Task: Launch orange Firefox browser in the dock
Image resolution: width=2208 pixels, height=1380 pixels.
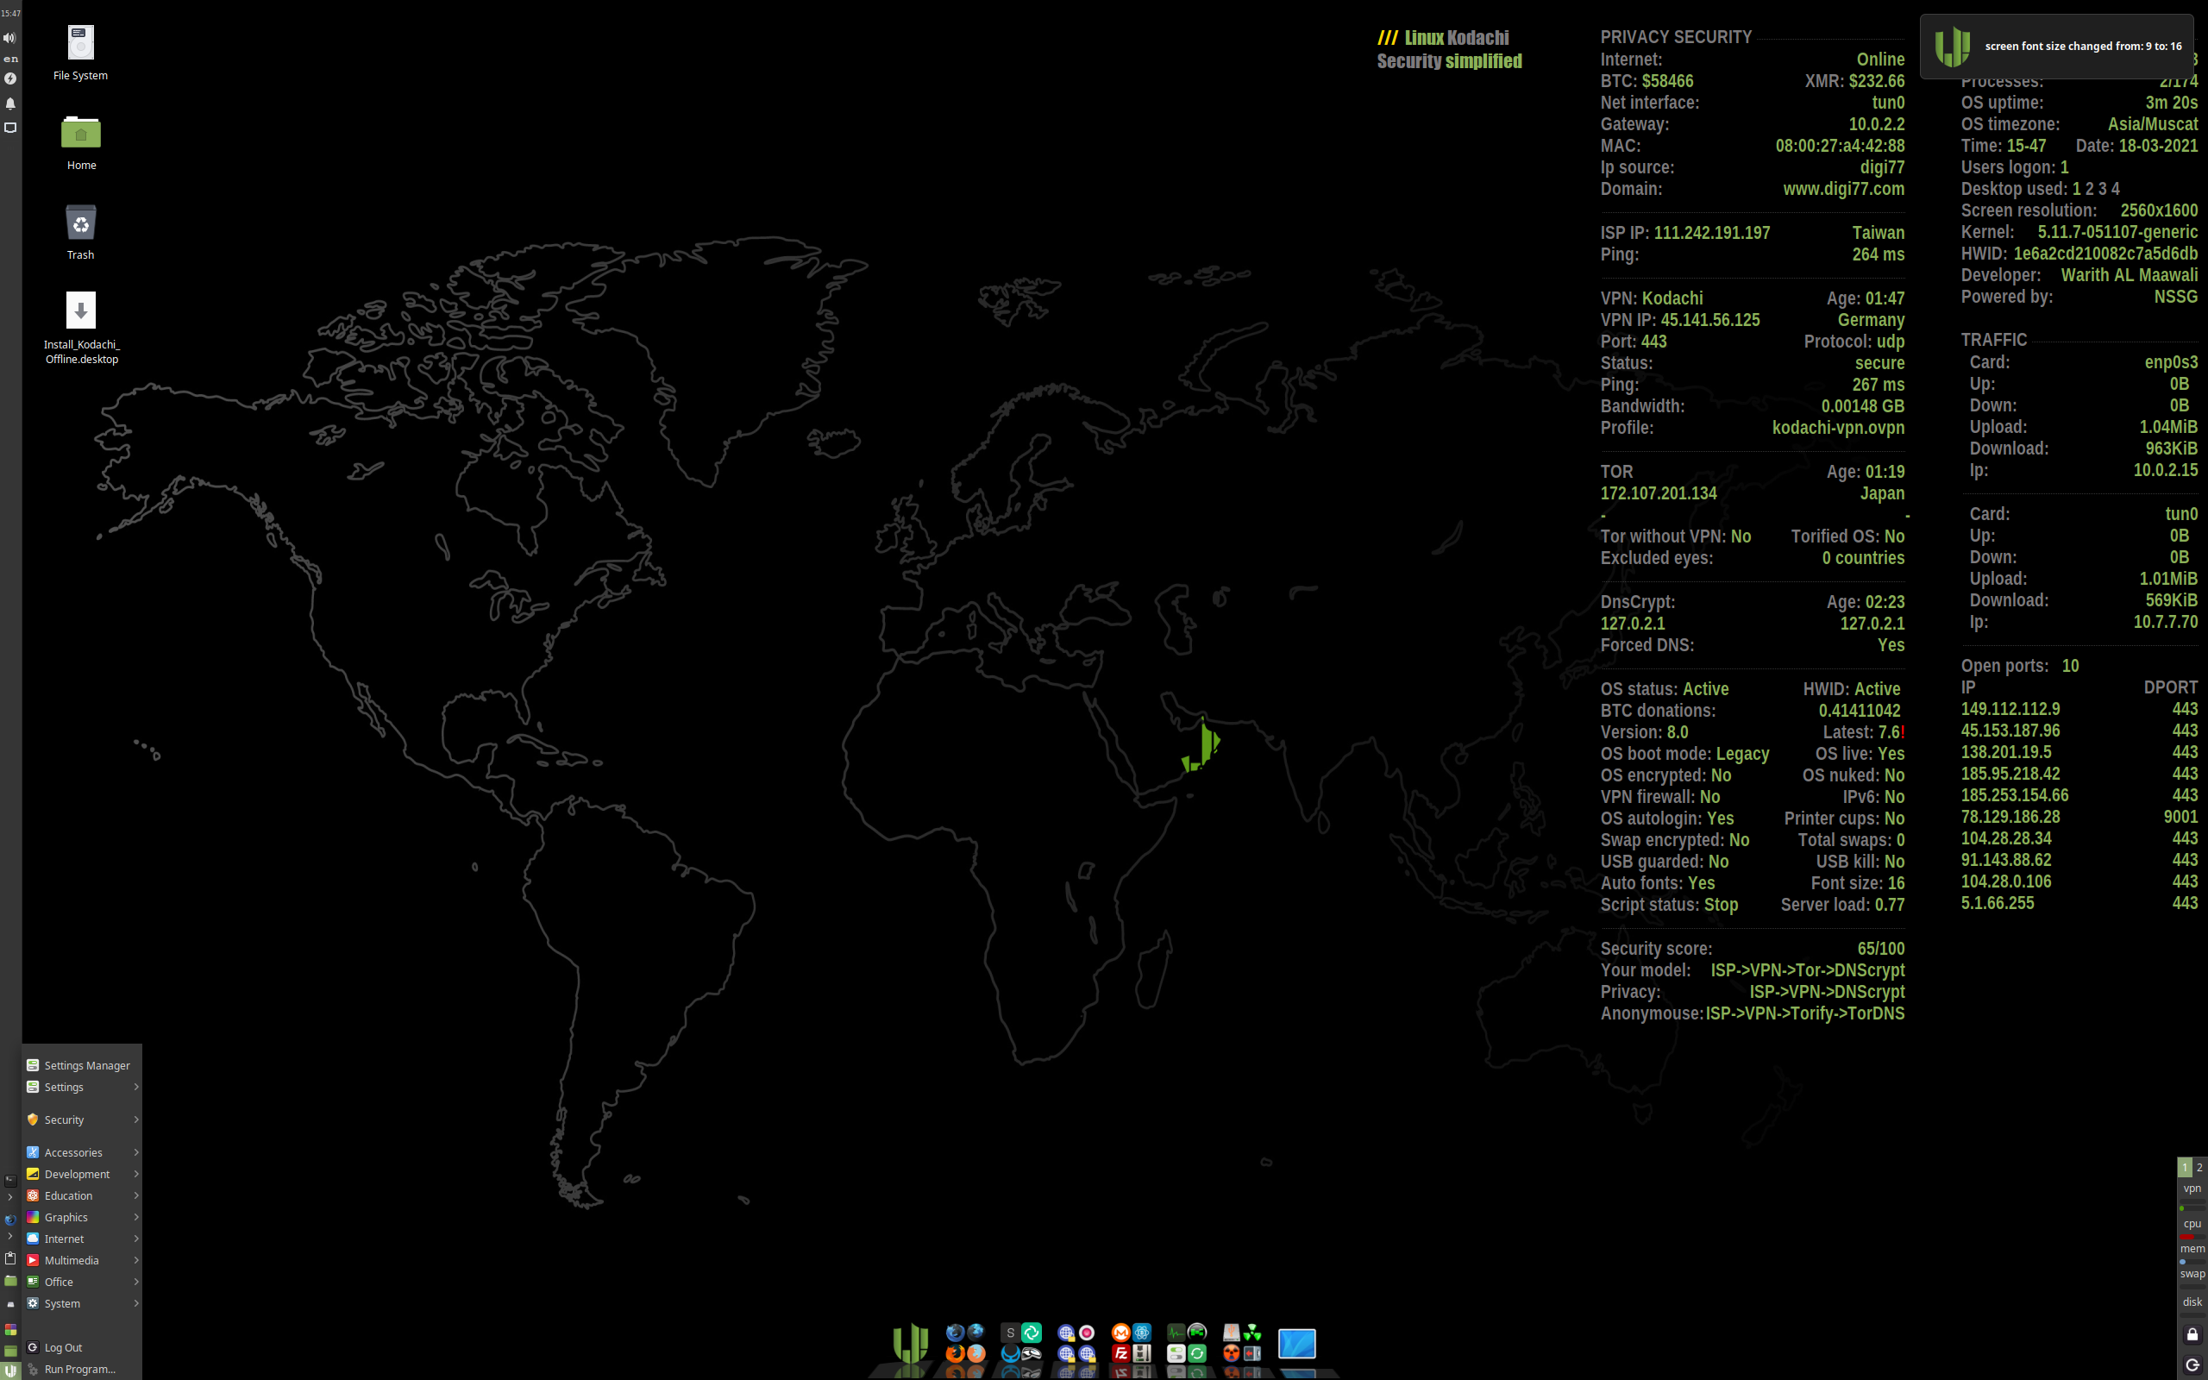Action: (957, 1353)
